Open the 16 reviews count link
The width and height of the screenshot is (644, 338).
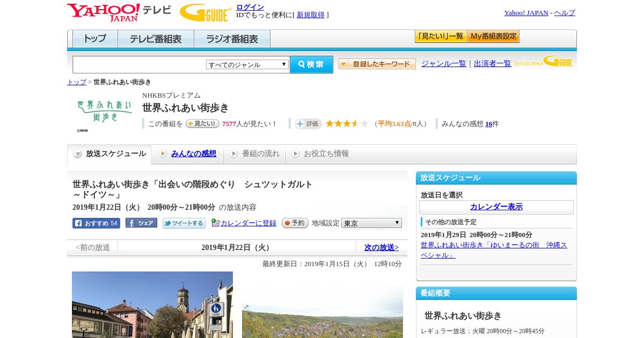[x=488, y=124]
